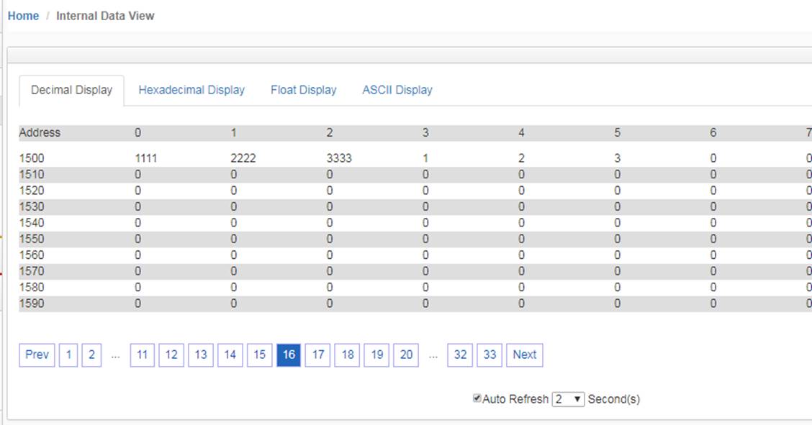812x425 pixels.
Task: Go to the Home breadcrumb link
Action: pyautogui.click(x=23, y=16)
